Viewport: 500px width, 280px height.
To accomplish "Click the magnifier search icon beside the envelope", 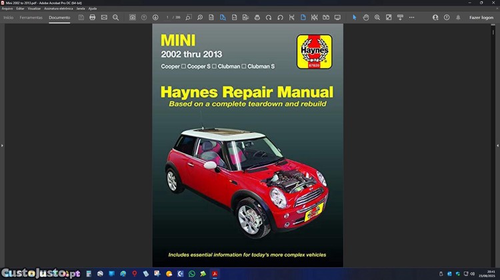I will pyautogui.click(x=115, y=17).
